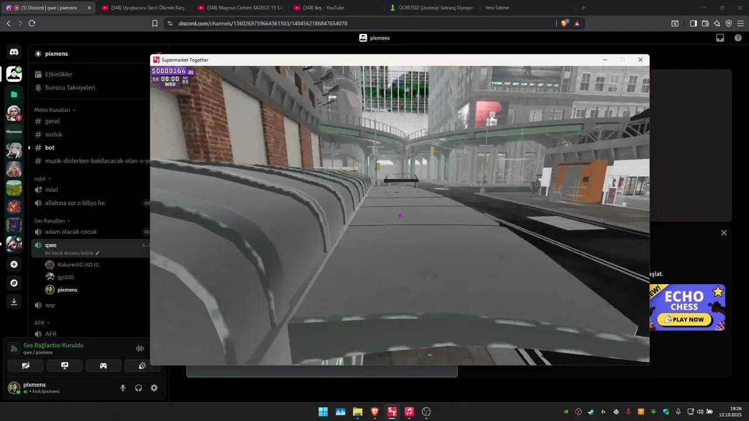Click Ses Bağlantısı Kuruldu status text

(53, 346)
